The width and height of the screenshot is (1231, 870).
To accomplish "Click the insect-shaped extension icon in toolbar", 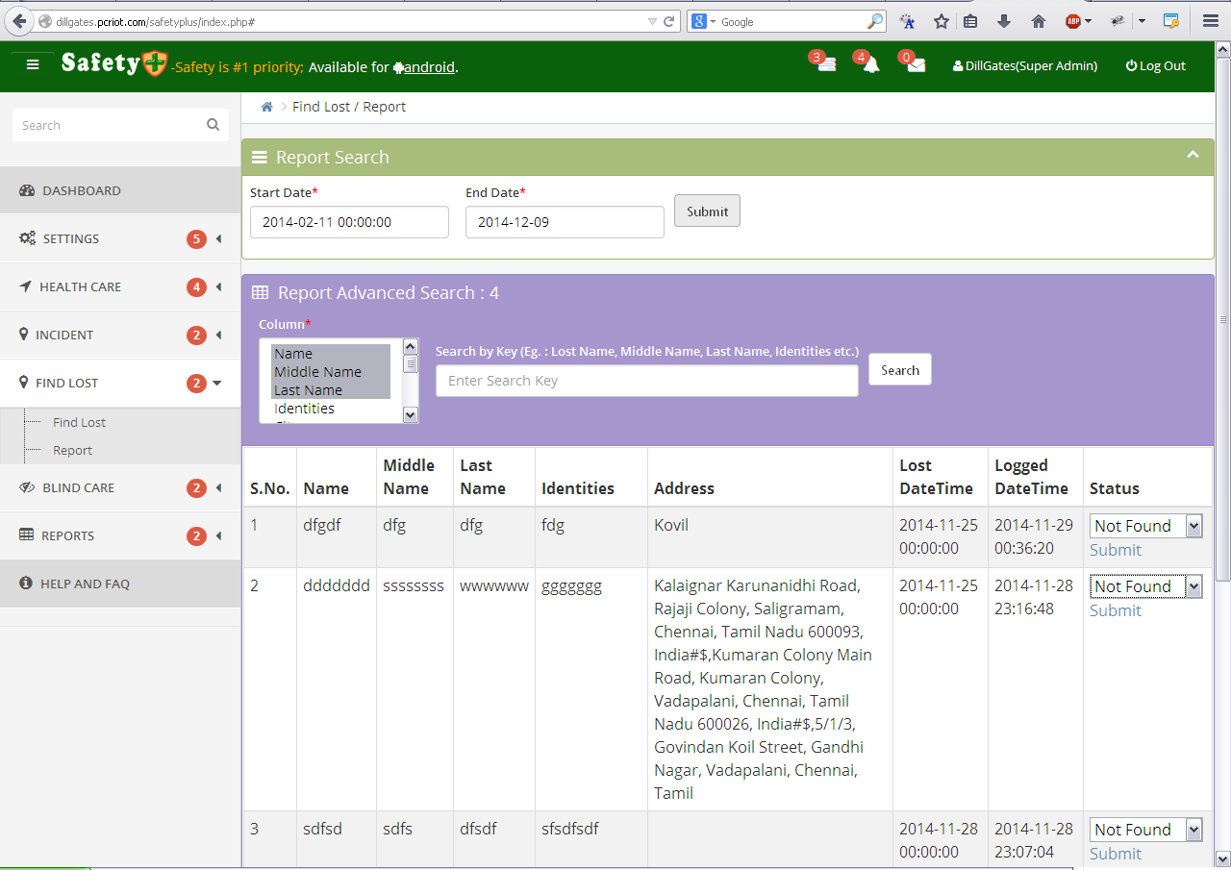I will tap(1117, 21).
